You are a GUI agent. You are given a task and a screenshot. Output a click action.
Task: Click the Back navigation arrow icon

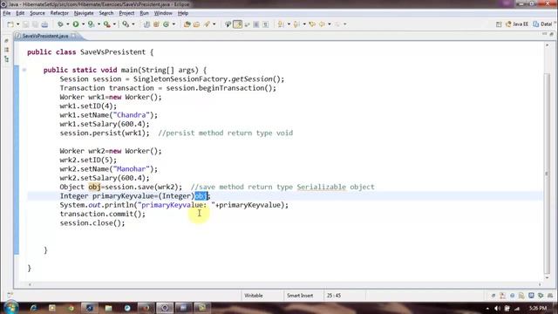(322, 24)
